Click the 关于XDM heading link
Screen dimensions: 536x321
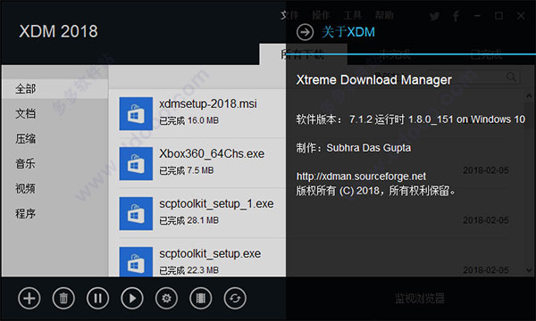coord(348,32)
